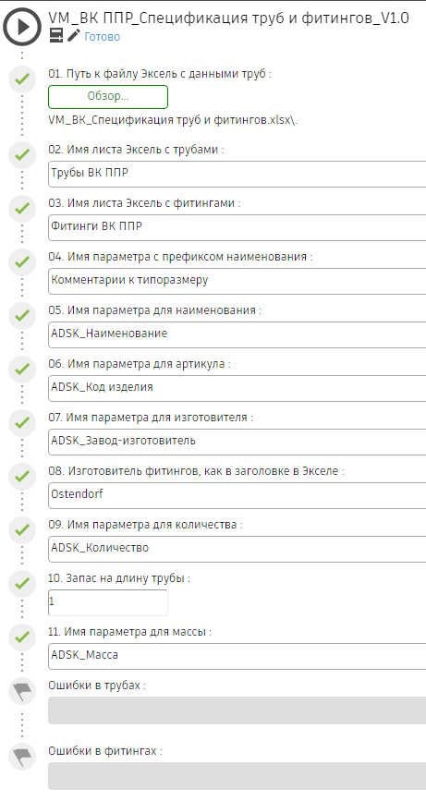426x801 pixels.
Task: Click the pipe length reserve number field
Action: point(108,602)
